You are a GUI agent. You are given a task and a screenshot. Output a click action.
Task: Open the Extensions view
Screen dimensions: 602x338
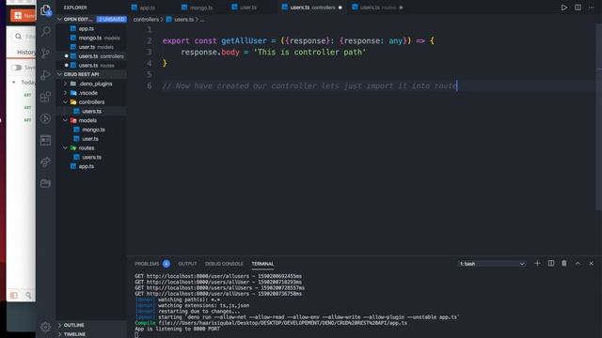46,97
